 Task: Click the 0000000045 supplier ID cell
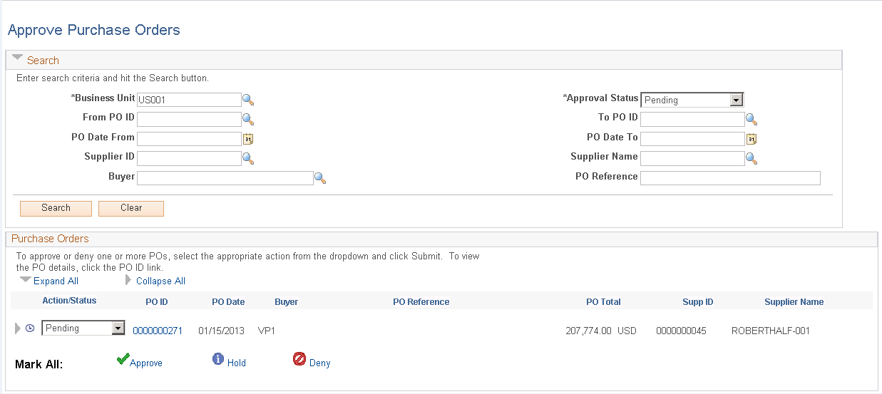[681, 331]
